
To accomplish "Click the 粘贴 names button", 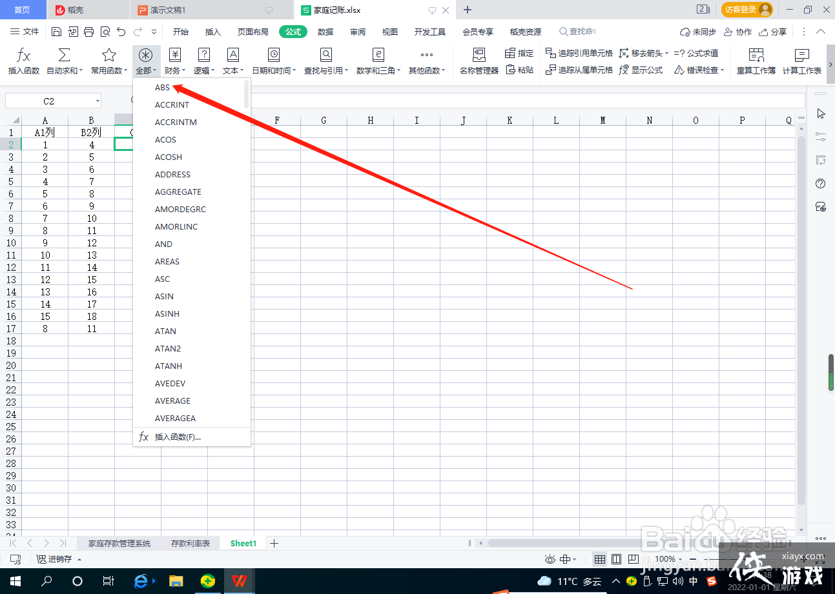I will (x=519, y=70).
